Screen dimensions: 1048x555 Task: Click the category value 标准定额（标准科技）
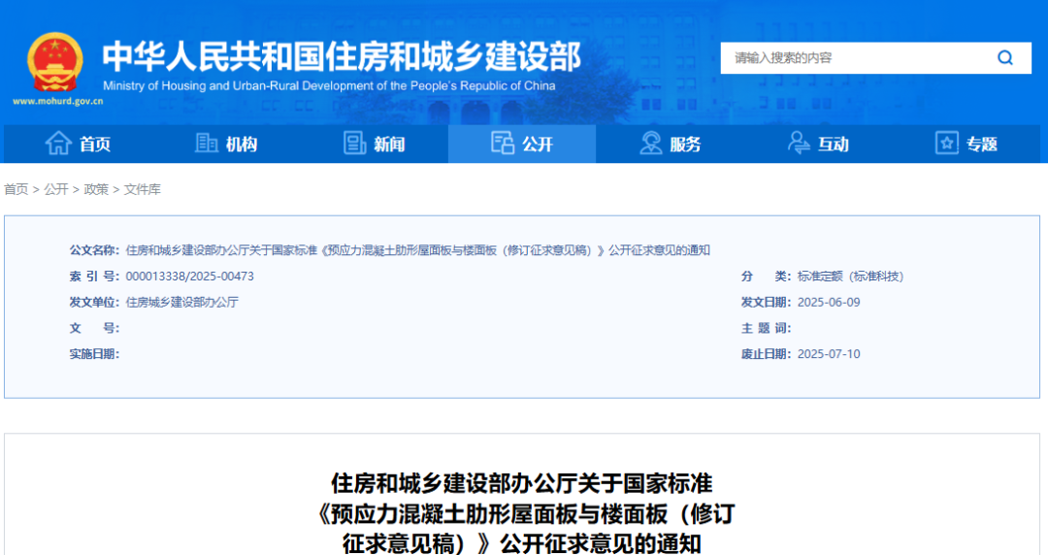click(x=850, y=277)
